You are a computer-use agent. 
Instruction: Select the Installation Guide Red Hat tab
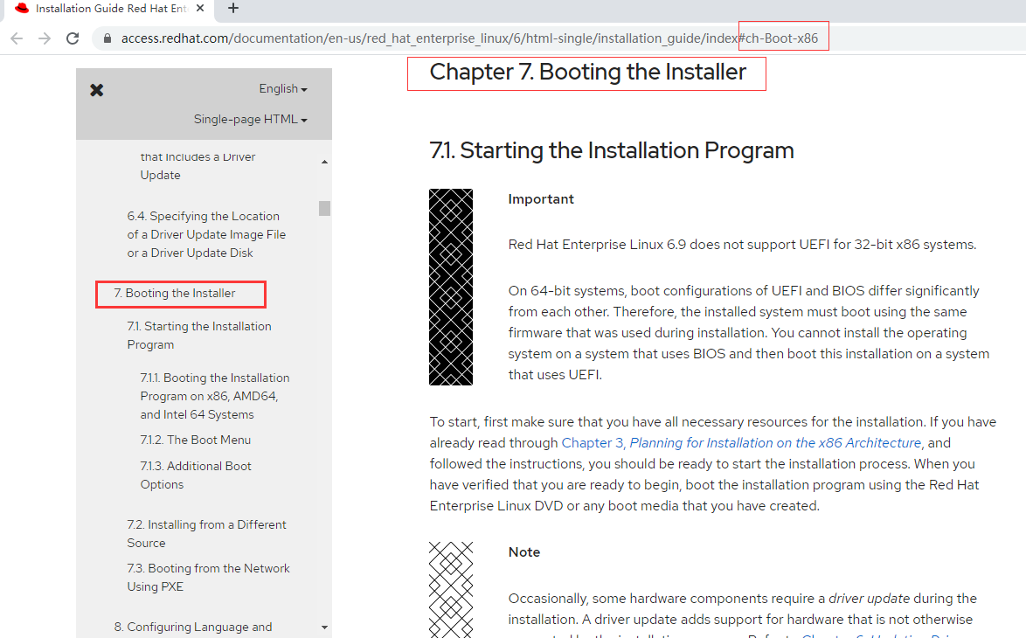coord(111,9)
